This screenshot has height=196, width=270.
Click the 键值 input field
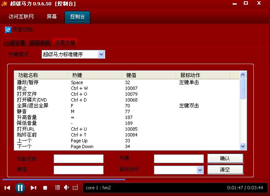click(79, 170)
